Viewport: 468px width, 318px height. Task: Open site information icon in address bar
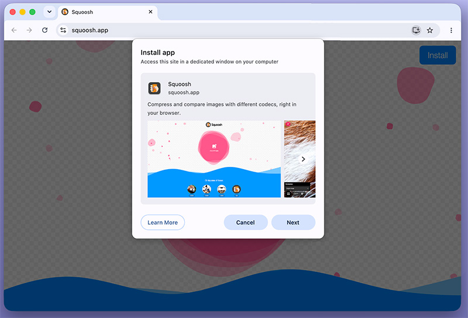(63, 30)
